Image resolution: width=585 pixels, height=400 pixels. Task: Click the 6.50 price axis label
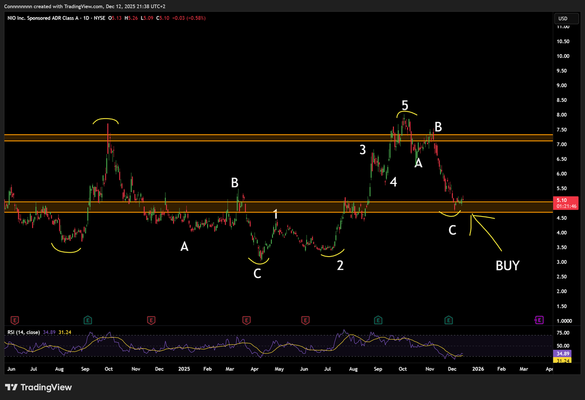pos(562,159)
